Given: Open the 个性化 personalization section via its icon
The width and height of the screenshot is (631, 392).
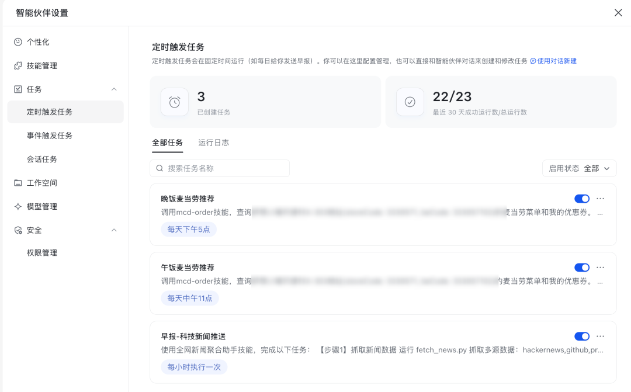Looking at the screenshot, I should [18, 42].
